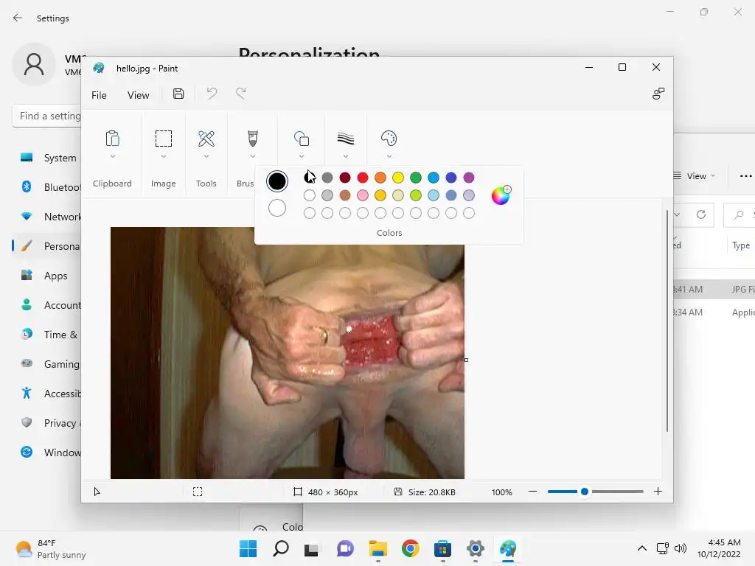This screenshot has width=755, height=566.
Task: Select Color 2 white circle
Action: [277, 208]
